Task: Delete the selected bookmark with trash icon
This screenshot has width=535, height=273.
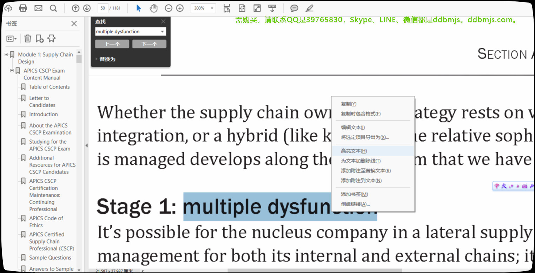Action: (28, 39)
